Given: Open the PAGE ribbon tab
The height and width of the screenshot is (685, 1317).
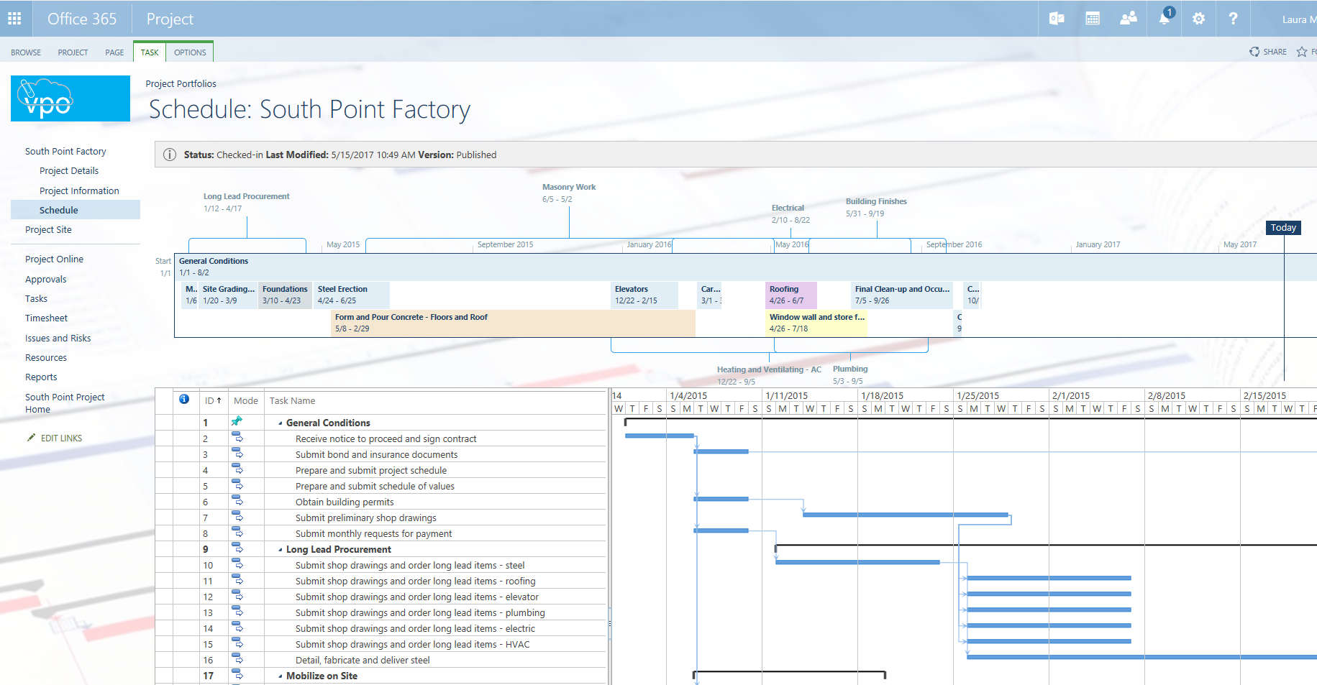Looking at the screenshot, I should 114,52.
